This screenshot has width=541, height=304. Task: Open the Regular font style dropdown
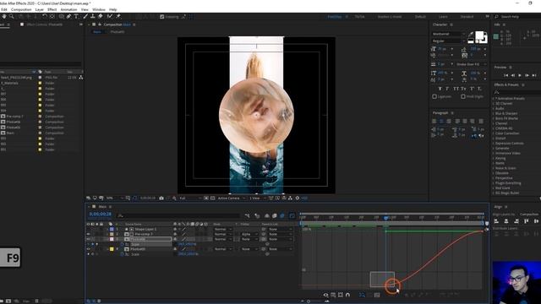coord(448,41)
